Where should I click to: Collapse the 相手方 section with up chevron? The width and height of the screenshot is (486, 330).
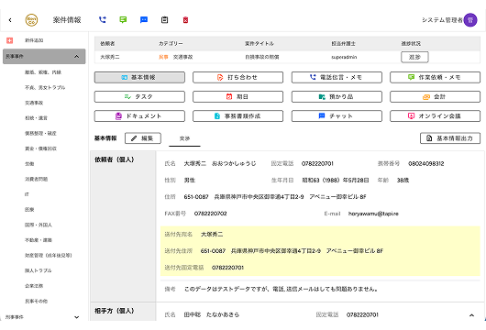(x=471, y=315)
